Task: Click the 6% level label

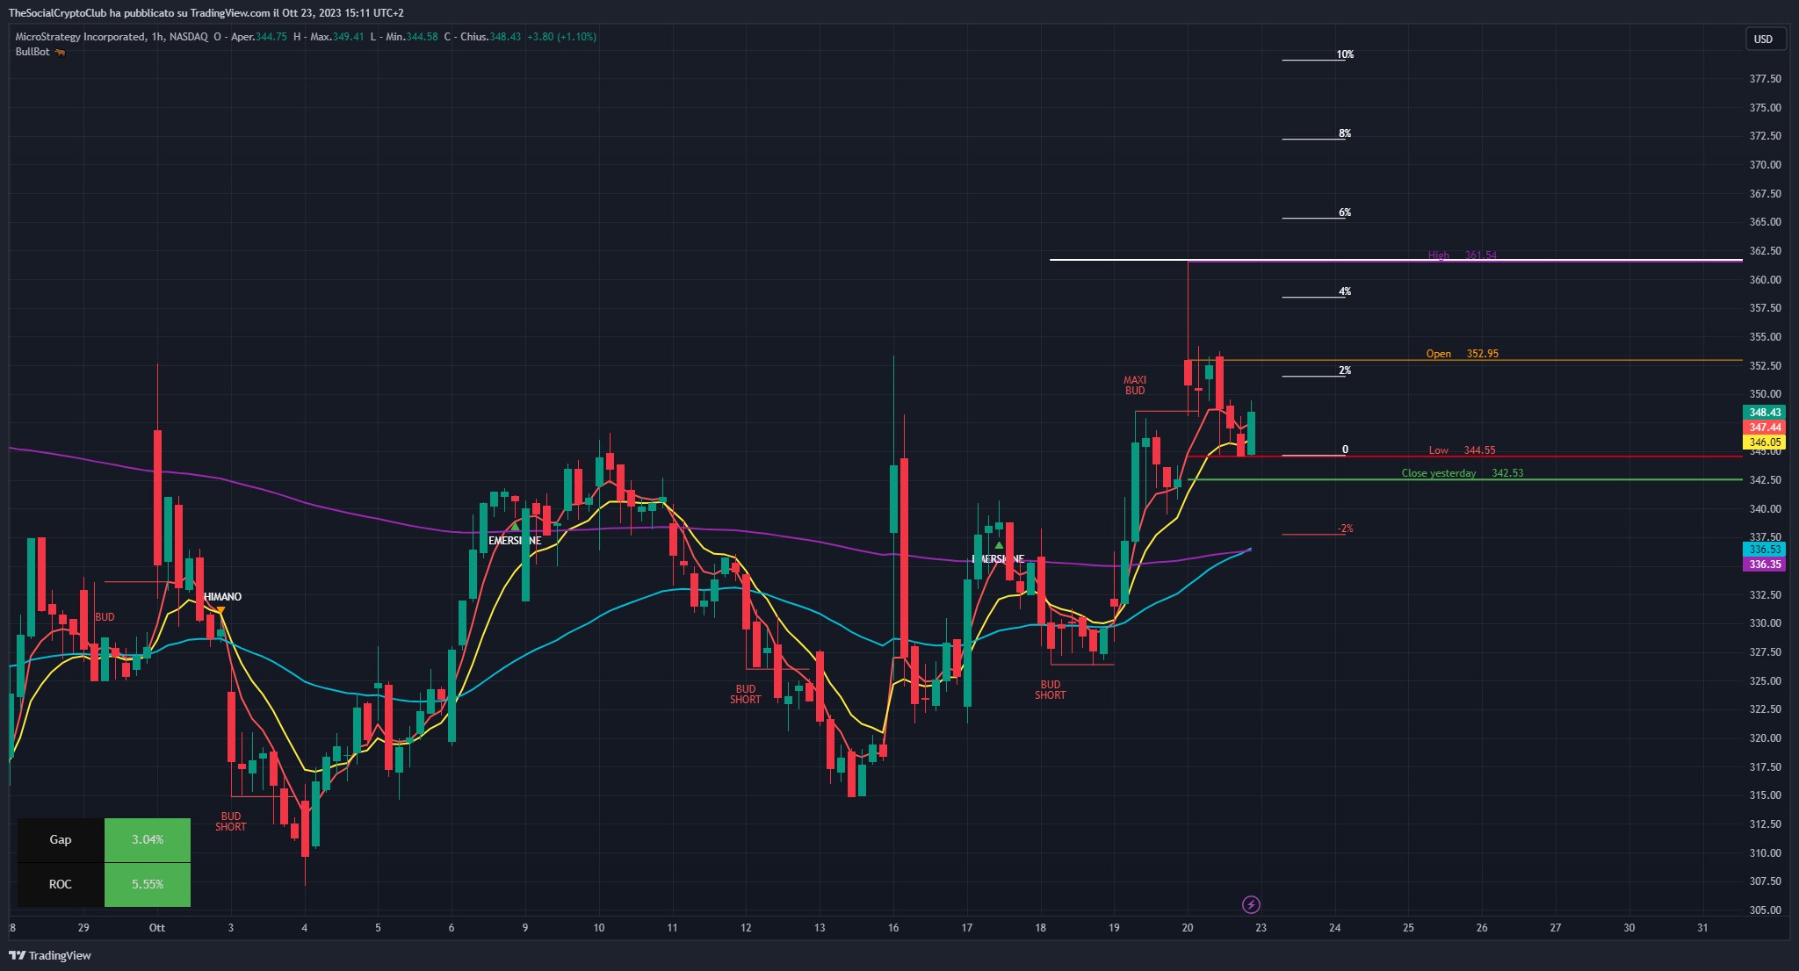Action: point(1345,212)
